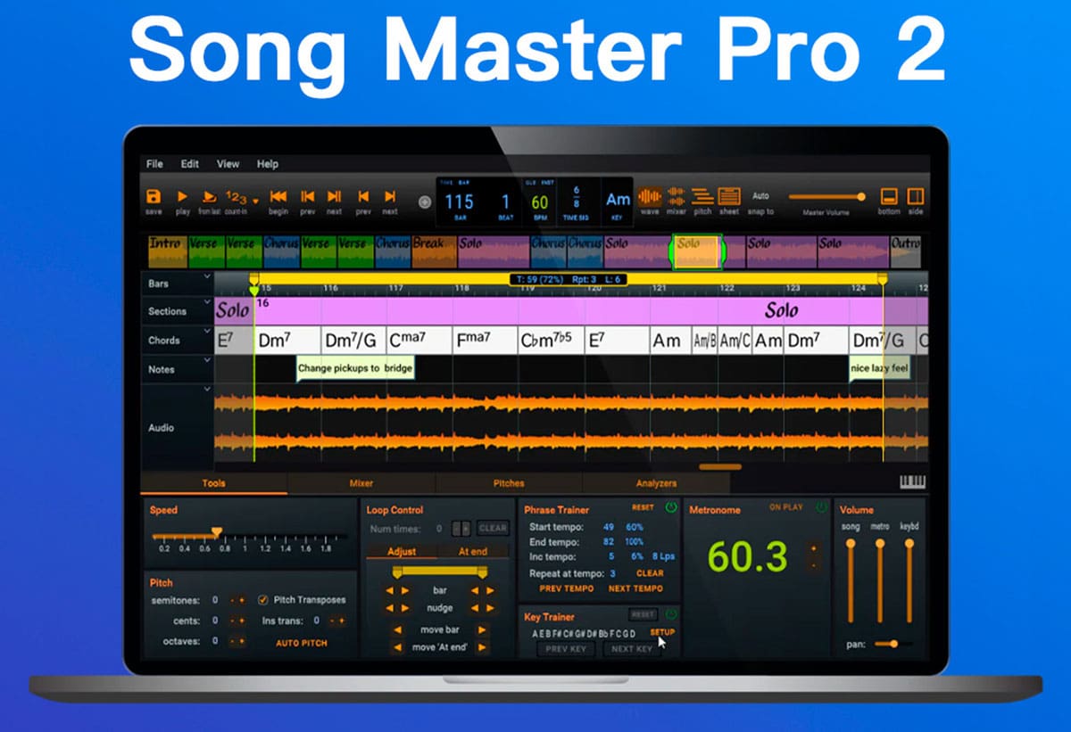Open the pitch view icon

point(702,196)
